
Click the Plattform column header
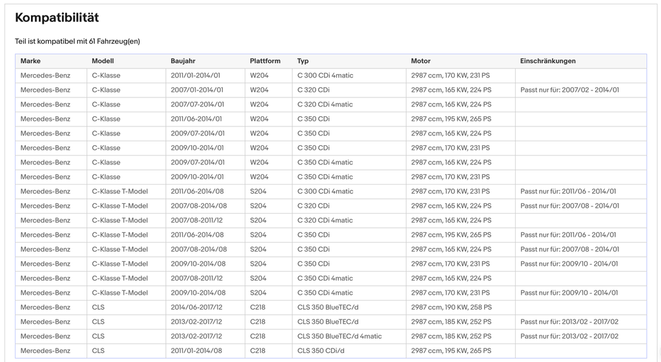pyautogui.click(x=265, y=61)
